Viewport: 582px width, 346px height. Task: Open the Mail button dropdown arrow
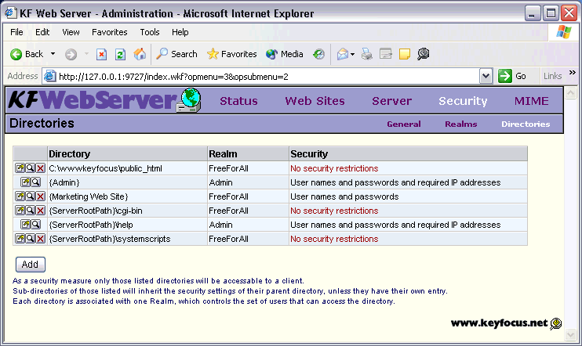pos(353,55)
